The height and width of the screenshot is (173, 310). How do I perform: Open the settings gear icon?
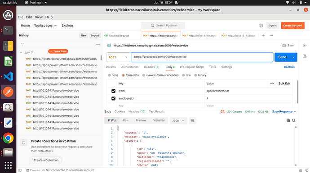pos(261,25)
